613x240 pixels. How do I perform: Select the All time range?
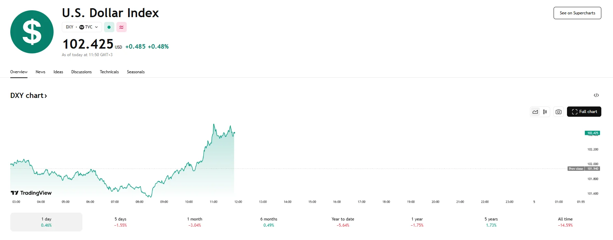coord(565,222)
